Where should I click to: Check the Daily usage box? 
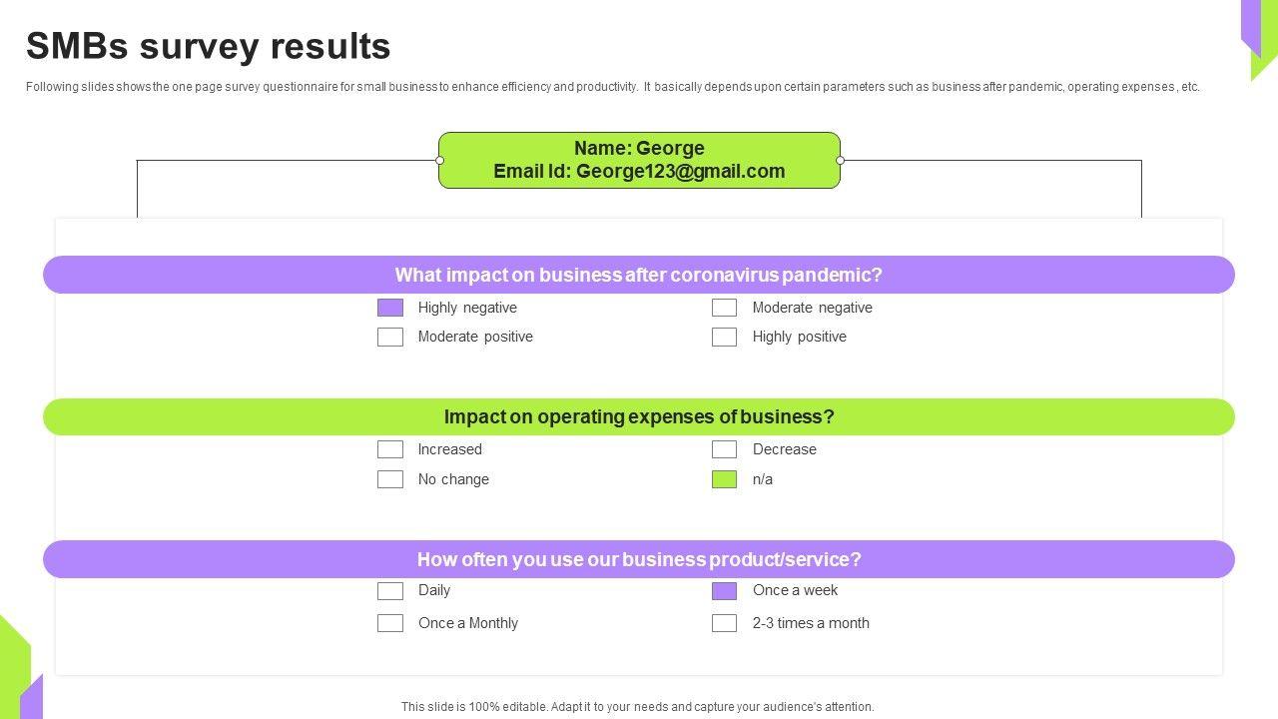point(390,591)
